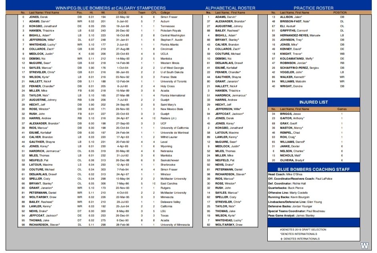Click 'Saskatchewan' college entry

coord(170,160)
